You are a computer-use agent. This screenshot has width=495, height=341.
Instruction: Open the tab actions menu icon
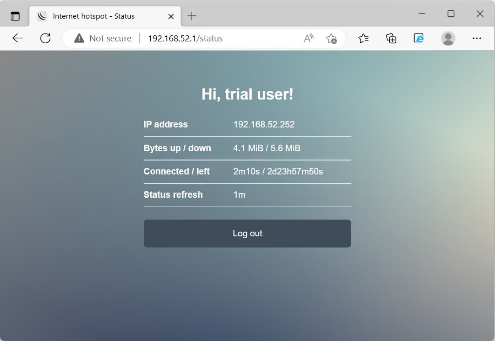[15, 16]
